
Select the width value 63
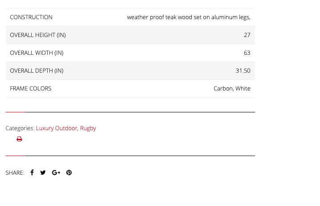coord(247,53)
